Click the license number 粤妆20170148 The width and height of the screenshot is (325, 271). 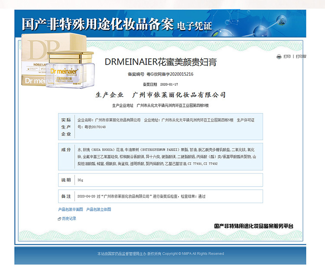pos(95,127)
